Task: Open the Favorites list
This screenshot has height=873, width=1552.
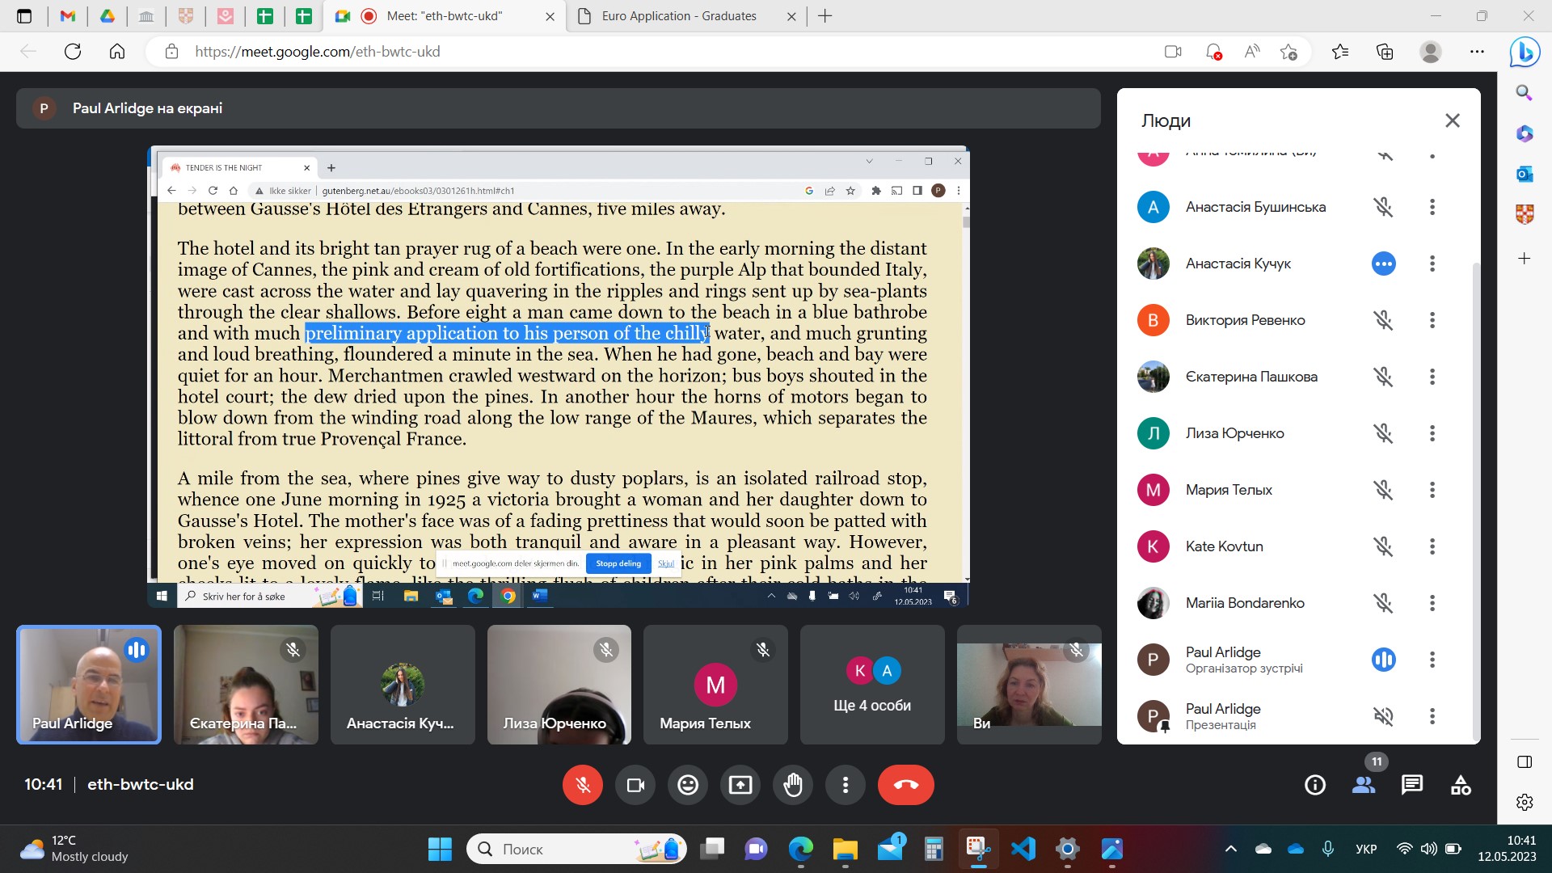Action: point(1340,52)
